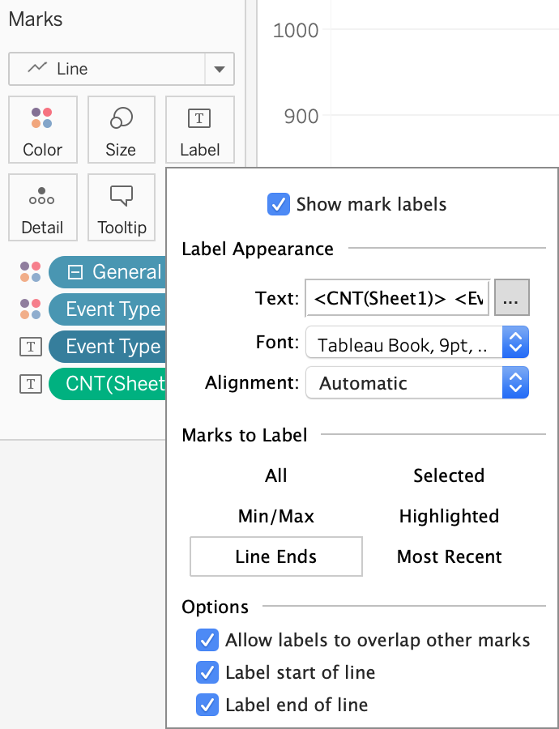Image resolution: width=559 pixels, height=729 pixels.
Task: Open the Color marks card
Action: coord(42,130)
